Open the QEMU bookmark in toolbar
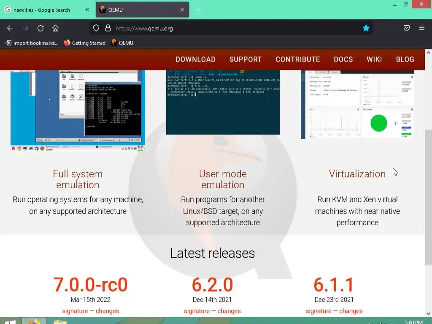This screenshot has width=432, height=324. (122, 43)
